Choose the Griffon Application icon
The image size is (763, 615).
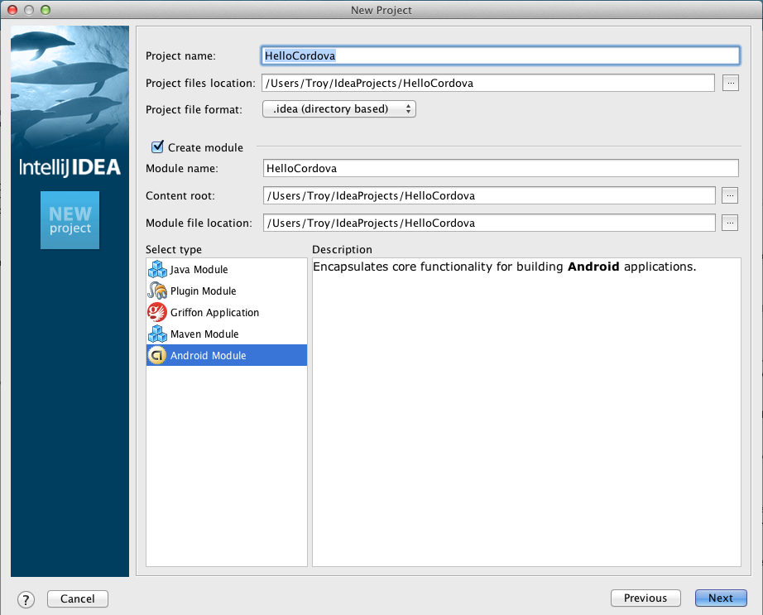point(157,312)
